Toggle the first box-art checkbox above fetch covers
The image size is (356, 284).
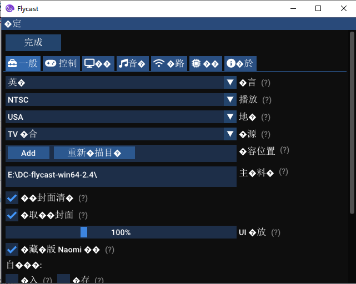[x=12, y=198]
